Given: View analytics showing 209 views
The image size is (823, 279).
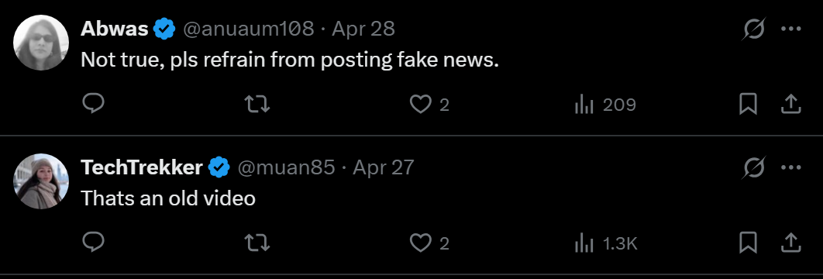Looking at the screenshot, I should (x=605, y=105).
